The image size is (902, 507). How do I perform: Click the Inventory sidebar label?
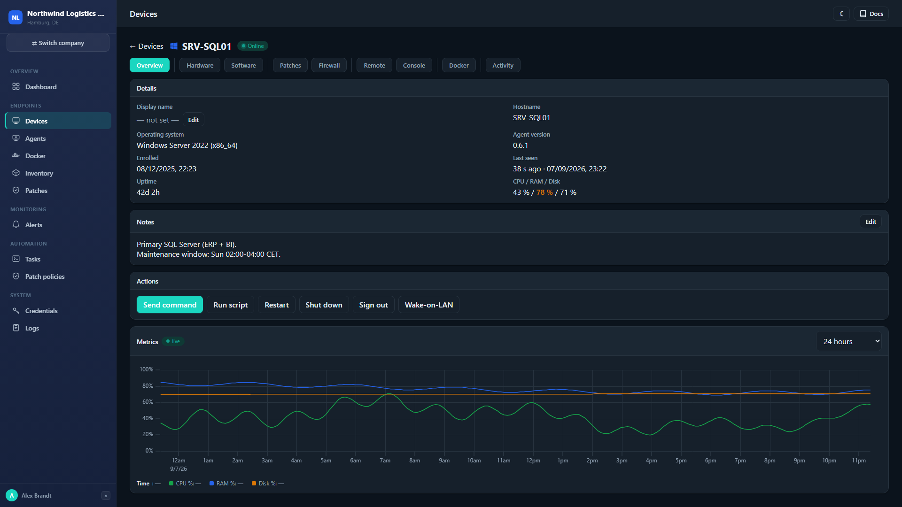(x=39, y=173)
